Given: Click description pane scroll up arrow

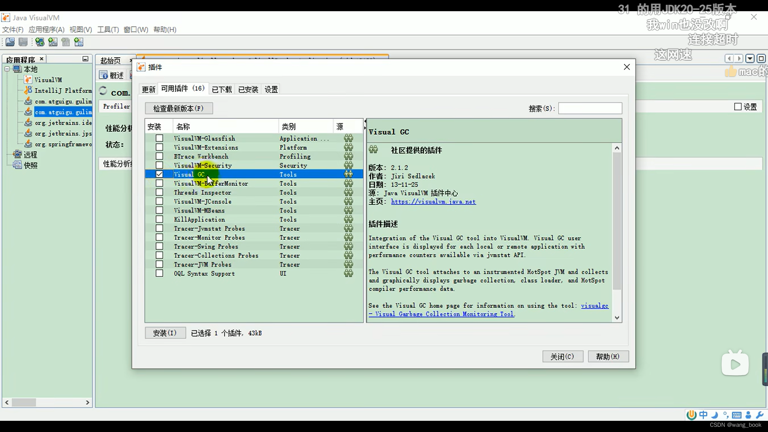Looking at the screenshot, I should click(617, 148).
